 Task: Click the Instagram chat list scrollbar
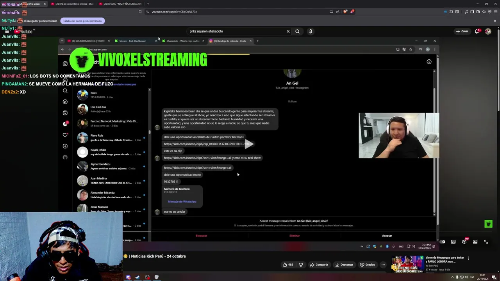click(x=149, y=133)
